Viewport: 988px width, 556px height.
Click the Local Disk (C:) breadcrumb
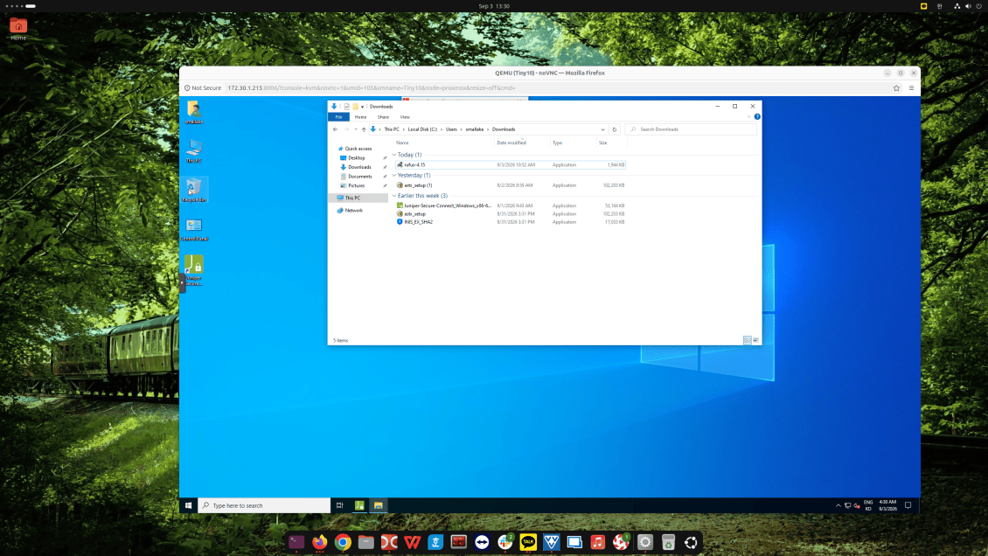[422, 129]
